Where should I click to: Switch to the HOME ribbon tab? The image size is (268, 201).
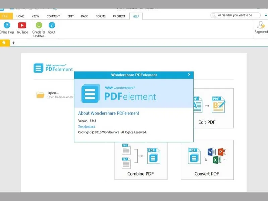tap(20, 16)
